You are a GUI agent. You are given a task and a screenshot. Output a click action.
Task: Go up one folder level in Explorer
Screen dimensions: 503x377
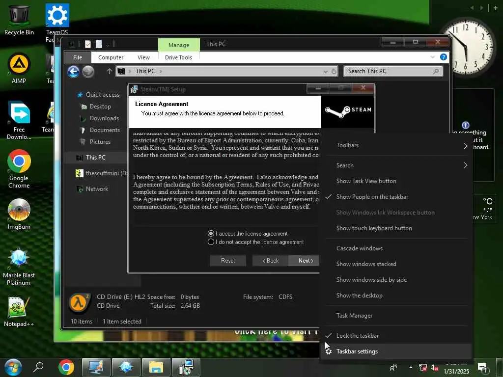tap(109, 71)
